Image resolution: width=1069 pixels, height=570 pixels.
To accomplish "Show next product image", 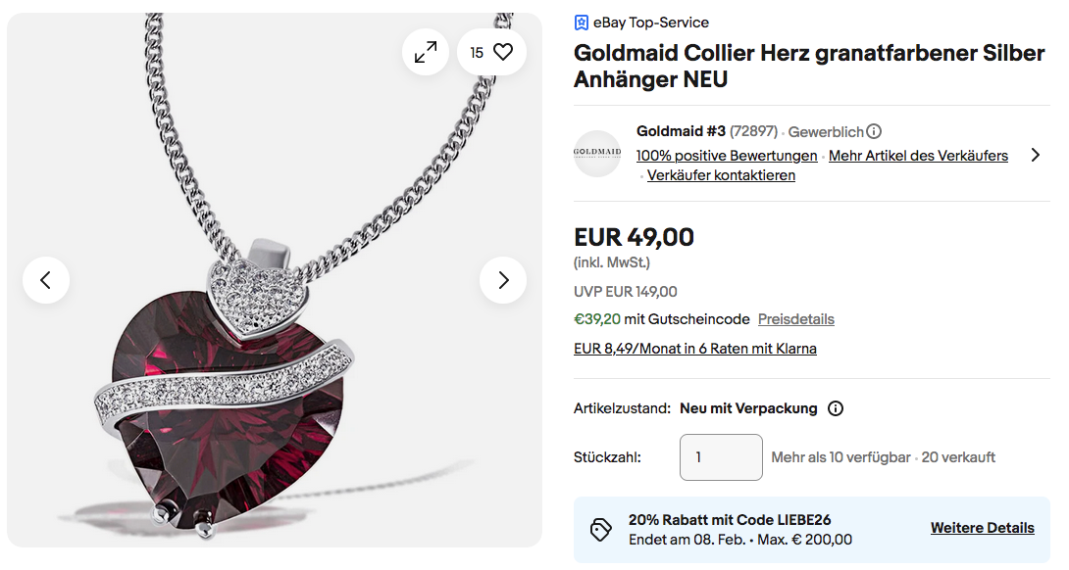I will 503,280.
